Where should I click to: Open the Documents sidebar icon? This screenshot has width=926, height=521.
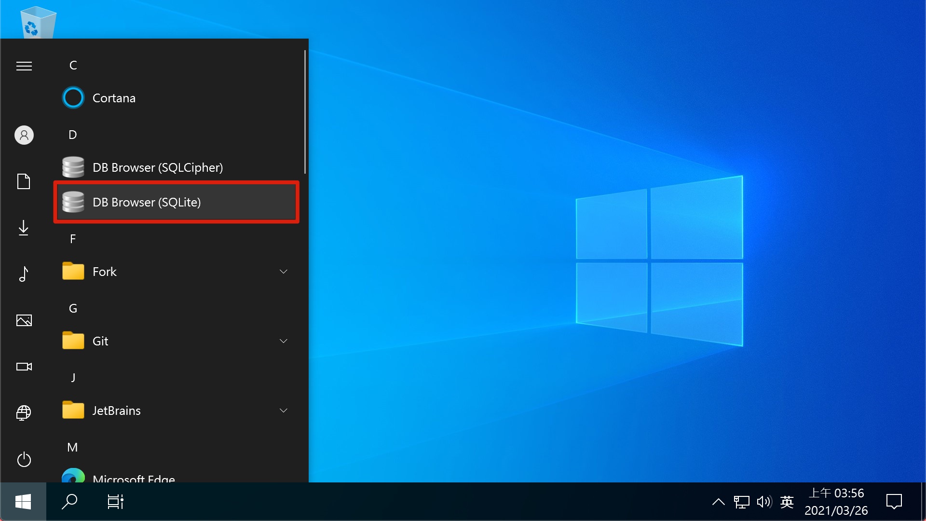[x=24, y=181]
